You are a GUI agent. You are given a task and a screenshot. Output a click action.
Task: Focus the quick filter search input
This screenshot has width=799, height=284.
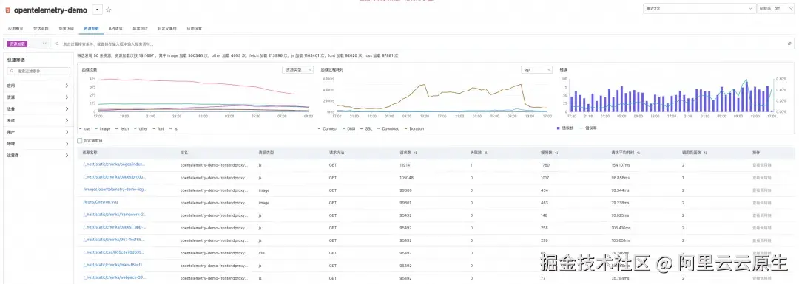tap(38, 72)
